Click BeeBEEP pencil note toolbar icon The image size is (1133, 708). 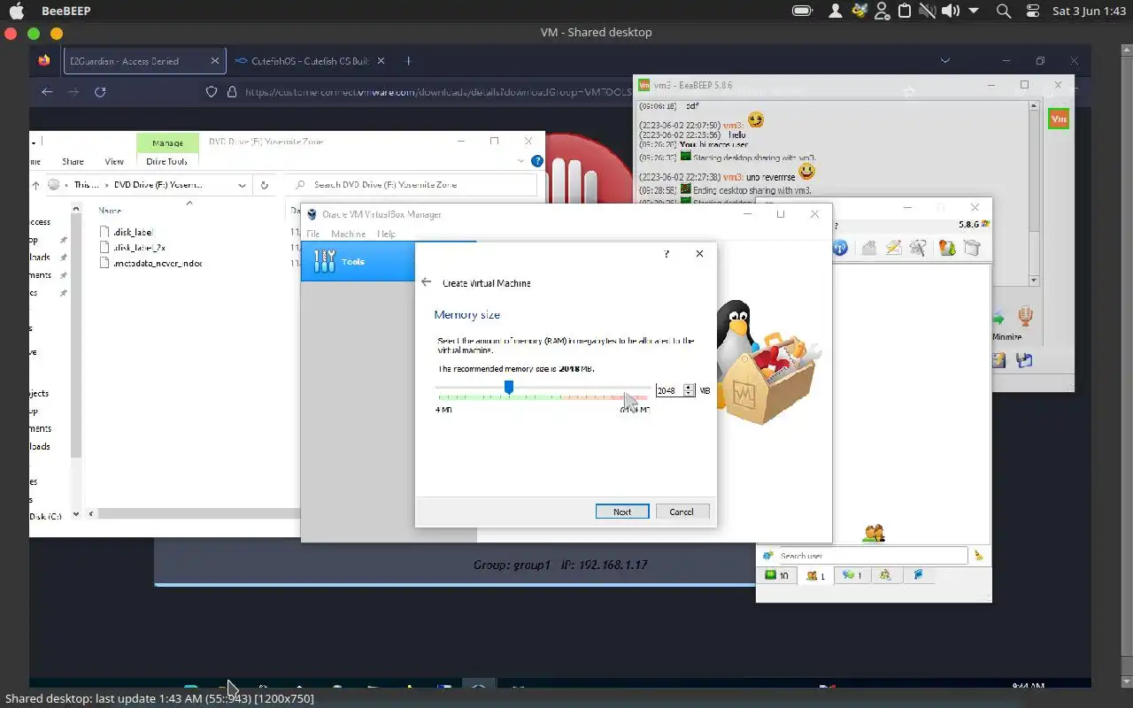point(893,248)
